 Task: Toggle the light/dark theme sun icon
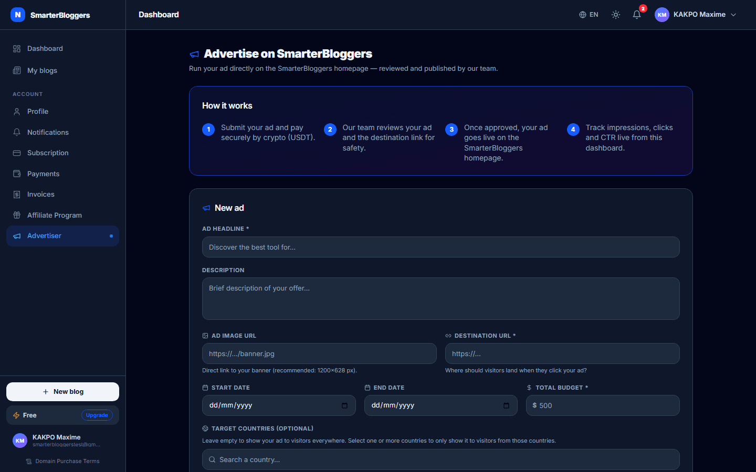pos(616,15)
